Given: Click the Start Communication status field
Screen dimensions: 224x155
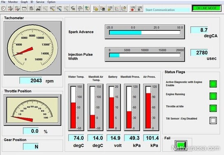Looking at the screenshot, I should point(167,10).
